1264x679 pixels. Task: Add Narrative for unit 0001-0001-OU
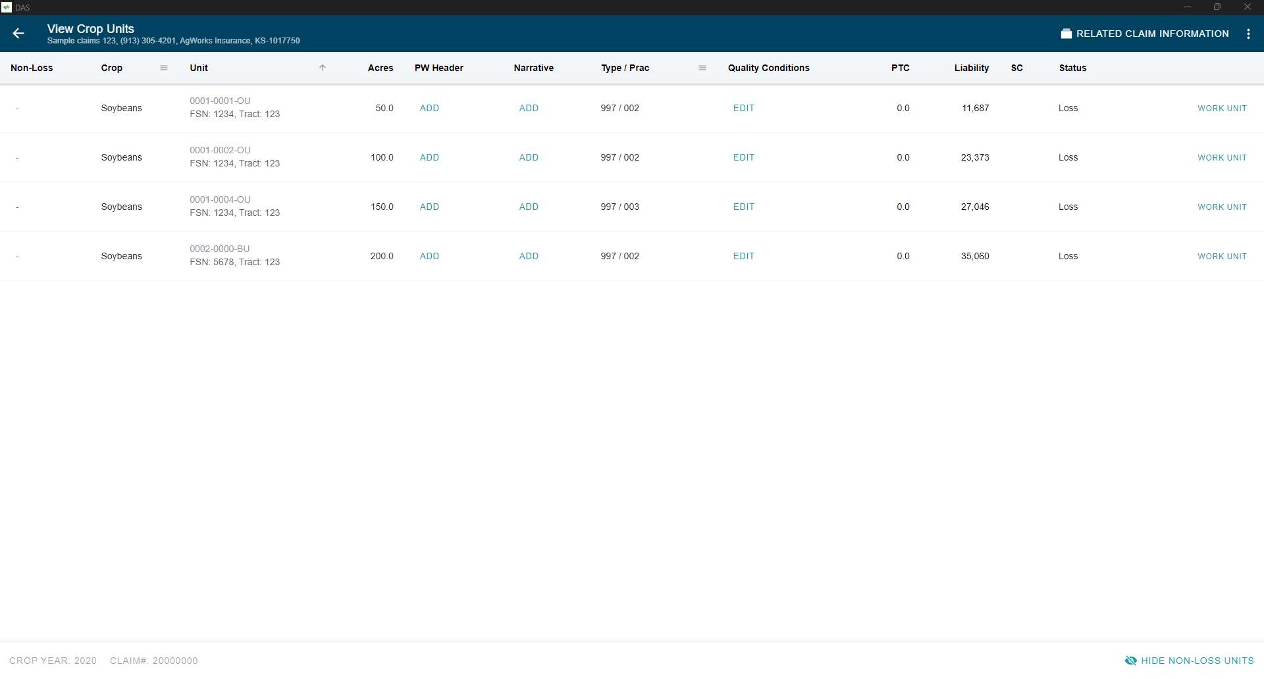(529, 108)
